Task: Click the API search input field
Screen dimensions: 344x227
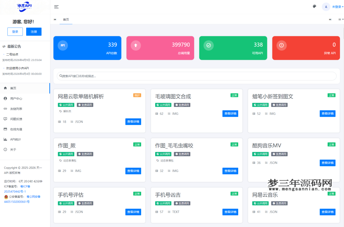Action: click(197, 76)
